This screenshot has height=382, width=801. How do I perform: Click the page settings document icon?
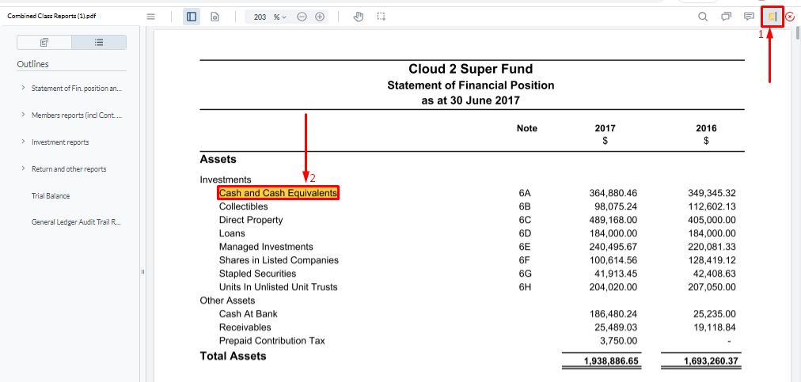pyautogui.click(x=215, y=17)
